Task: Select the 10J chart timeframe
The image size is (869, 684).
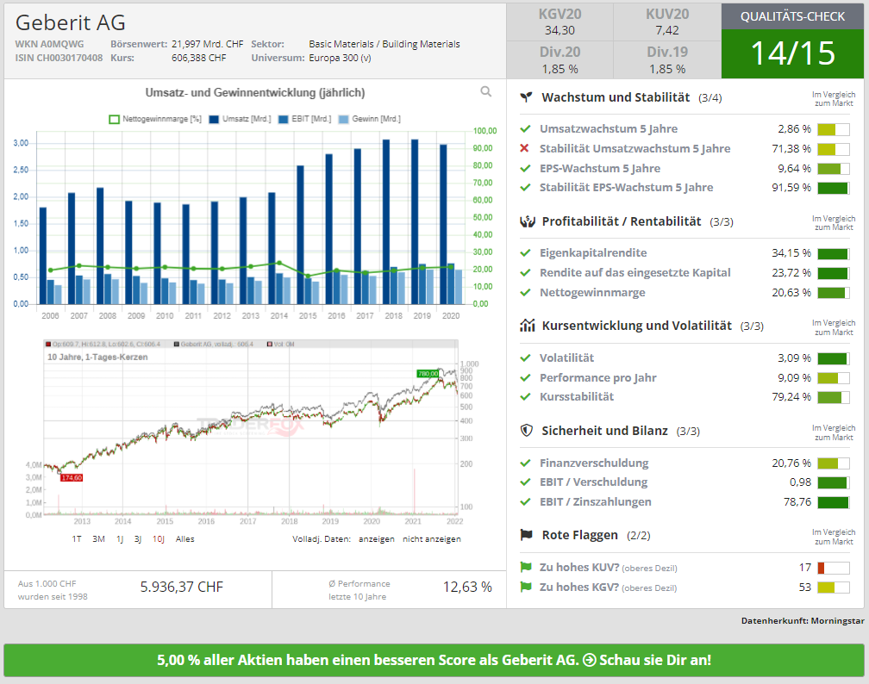Action: 159,539
